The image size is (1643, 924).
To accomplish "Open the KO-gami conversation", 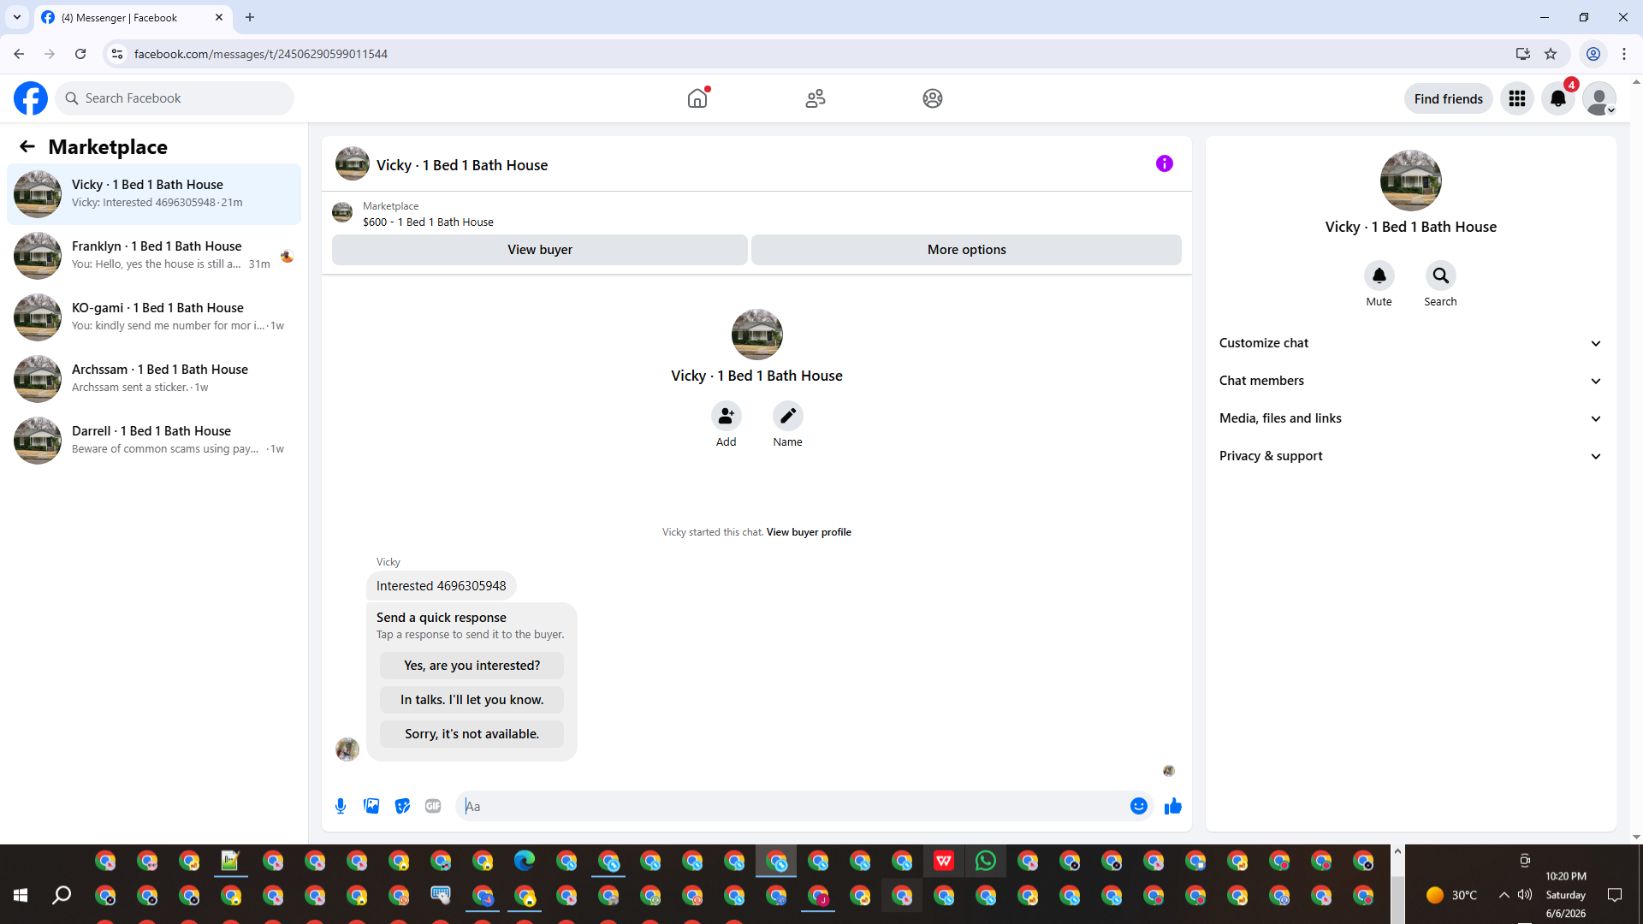I will (x=154, y=317).
